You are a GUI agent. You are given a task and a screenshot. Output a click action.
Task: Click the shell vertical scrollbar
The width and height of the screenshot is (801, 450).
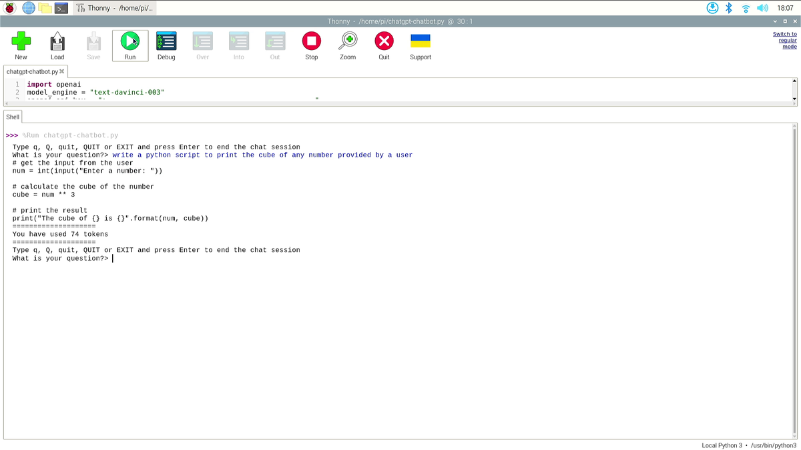click(x=794, y=281)
